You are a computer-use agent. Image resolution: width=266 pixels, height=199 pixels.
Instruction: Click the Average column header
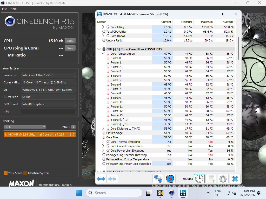[225, 22]
